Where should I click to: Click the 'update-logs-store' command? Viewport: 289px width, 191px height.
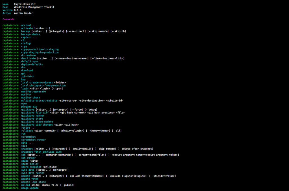pos(33,182)
